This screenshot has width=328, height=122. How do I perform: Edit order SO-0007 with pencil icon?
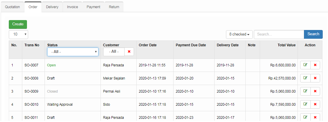tap(305, 65)
